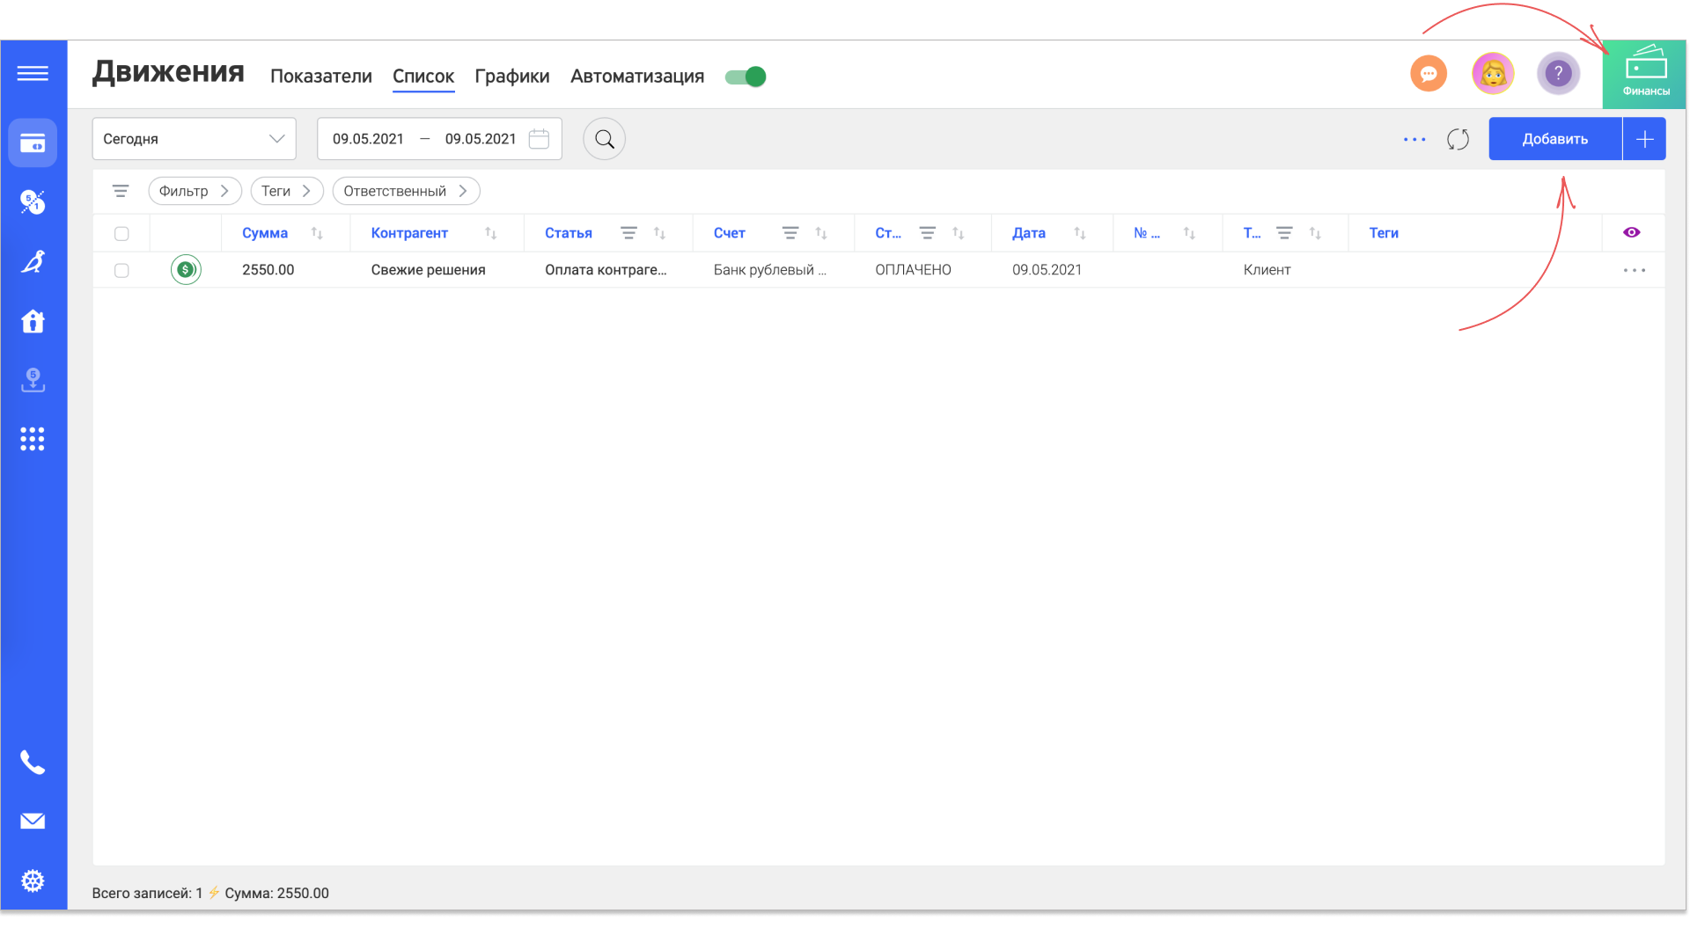The height and width of the screenshot is (950, 1690).
Task: Open Счет column filter dropdown
Action: pos(790,233)
